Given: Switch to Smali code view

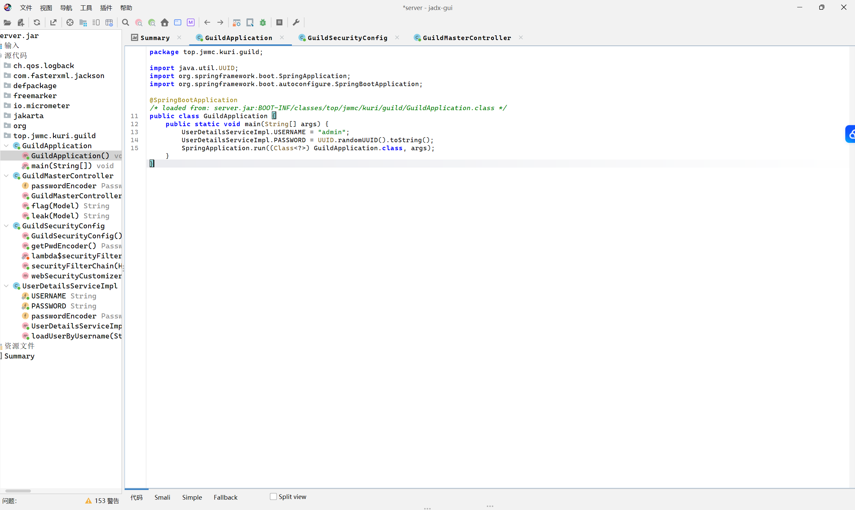Looking at the screenshot, I should (162, 497).
